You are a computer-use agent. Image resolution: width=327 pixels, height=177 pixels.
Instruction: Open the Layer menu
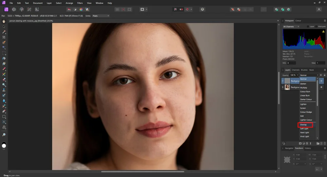pyautogui.click(x=49, y=3)
